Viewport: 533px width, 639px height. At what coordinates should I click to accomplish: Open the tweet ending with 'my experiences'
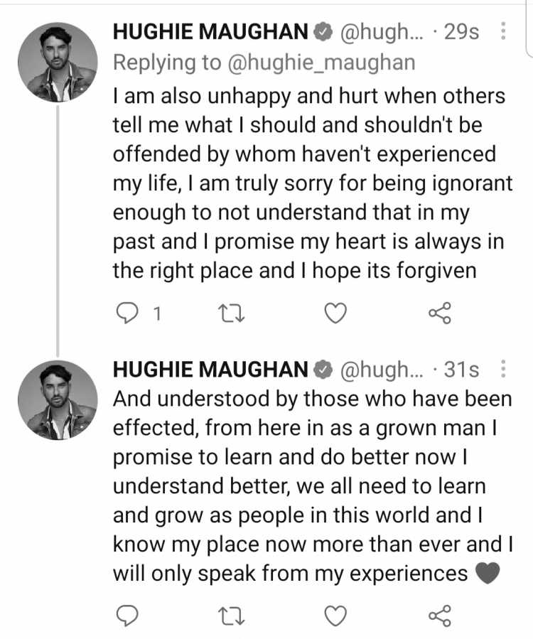[x=313, y=486]
